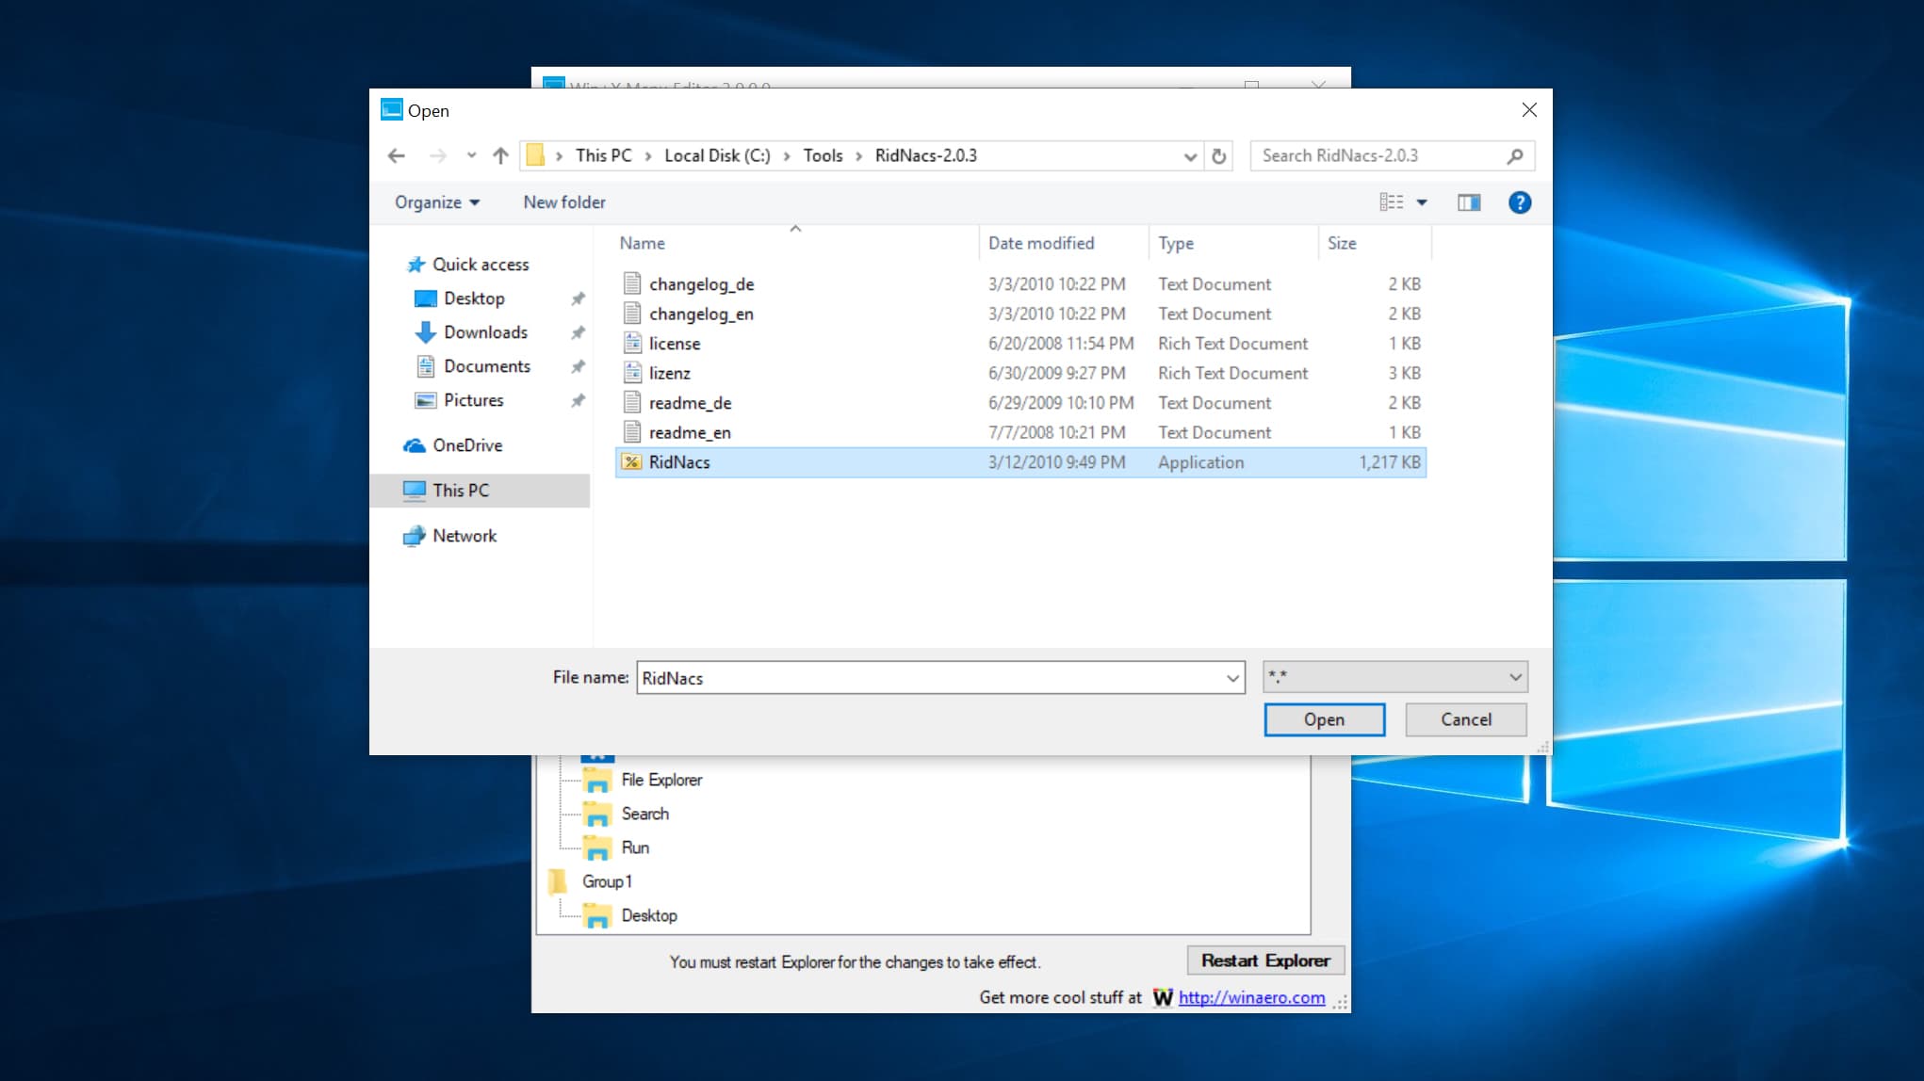Open the winaero.com link

[1251, 997]
